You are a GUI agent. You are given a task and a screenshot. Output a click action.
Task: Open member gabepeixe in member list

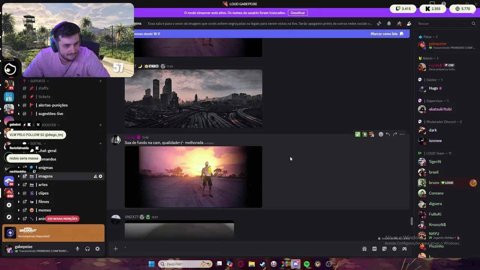[446, 45]
